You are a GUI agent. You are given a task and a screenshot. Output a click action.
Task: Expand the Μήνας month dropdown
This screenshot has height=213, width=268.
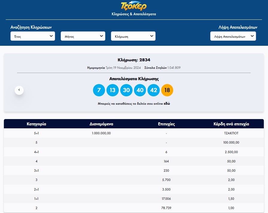pyautogui.click(x=83, y=36)
